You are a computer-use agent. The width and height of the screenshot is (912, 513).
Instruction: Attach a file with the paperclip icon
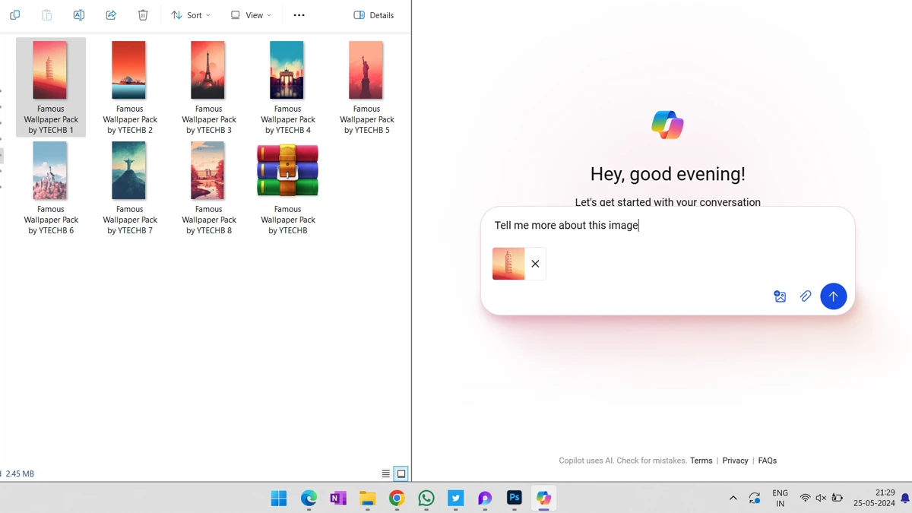[806, 296]
